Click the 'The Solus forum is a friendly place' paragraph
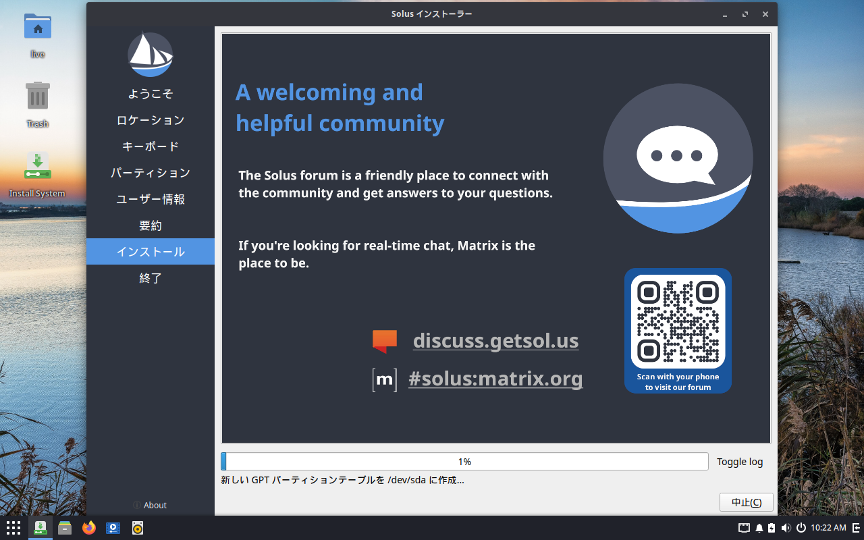 (396, 184)
